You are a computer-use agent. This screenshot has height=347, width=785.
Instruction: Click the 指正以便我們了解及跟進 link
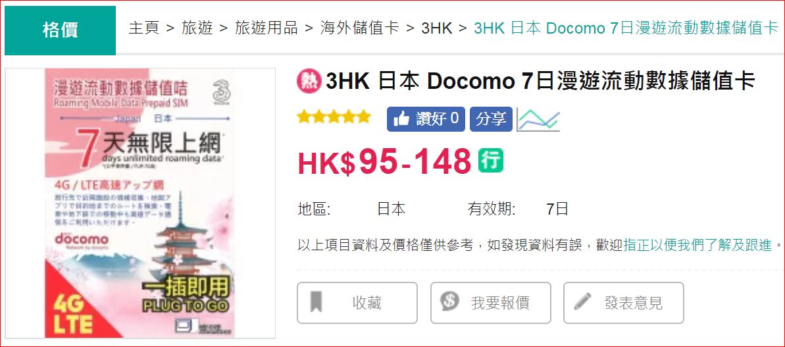pyautogui.click(x=698, y=246)
